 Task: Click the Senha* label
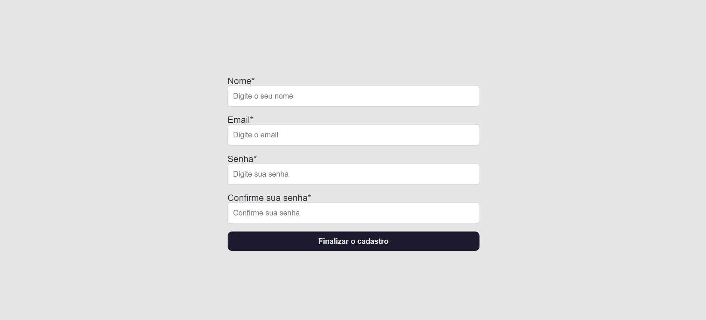tap(241, 159)
